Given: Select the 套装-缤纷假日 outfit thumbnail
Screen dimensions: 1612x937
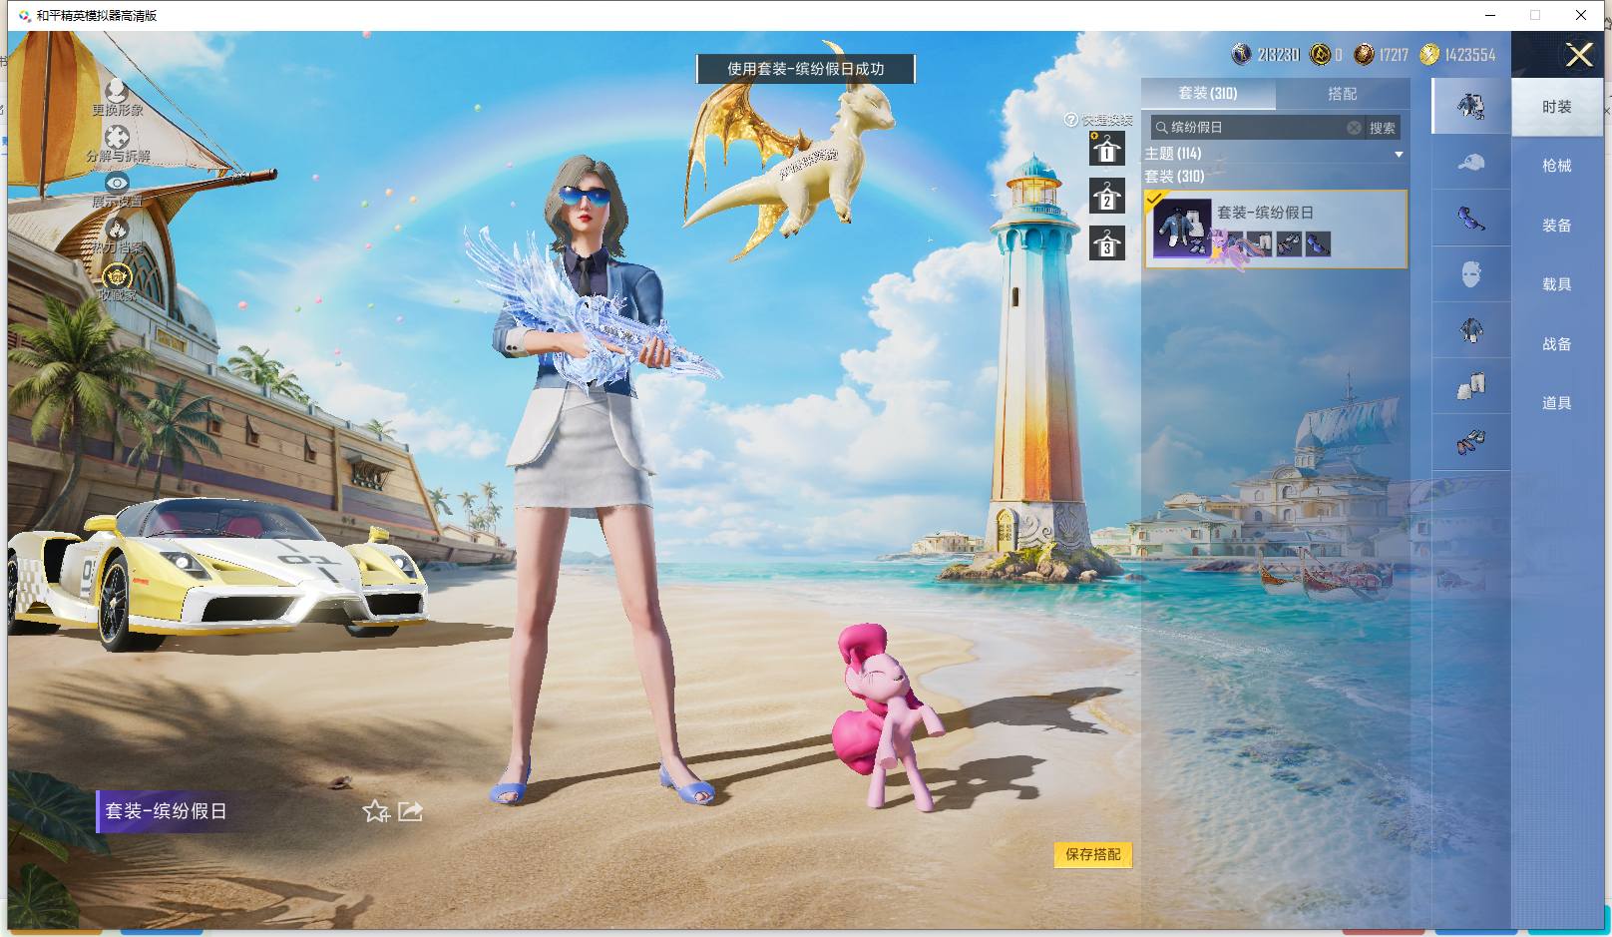Looking at the screenshot, I should 1183,228.
